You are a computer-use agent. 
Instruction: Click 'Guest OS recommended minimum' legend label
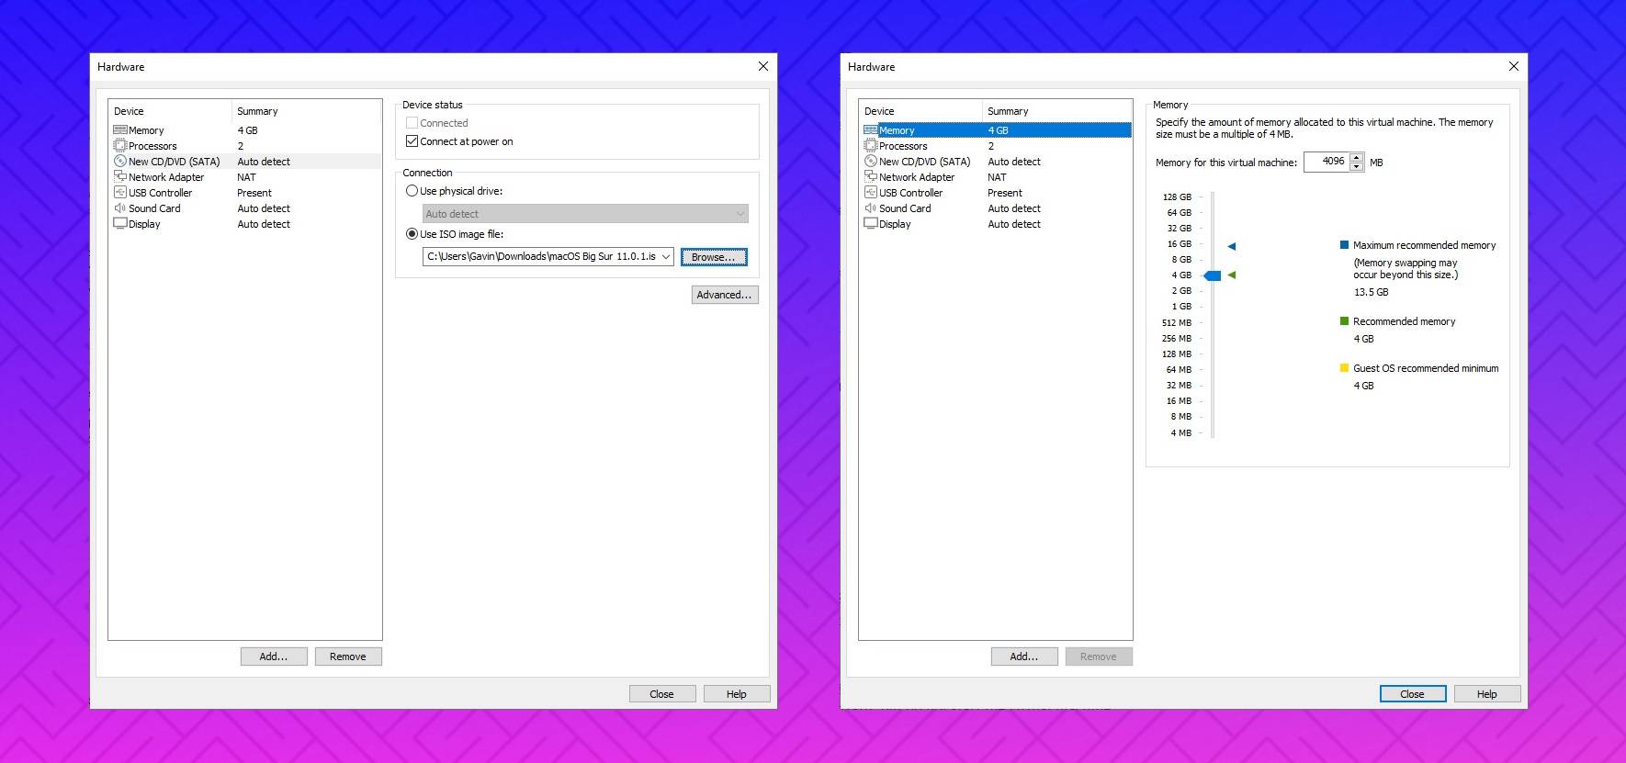click(x=1426, y=368)
